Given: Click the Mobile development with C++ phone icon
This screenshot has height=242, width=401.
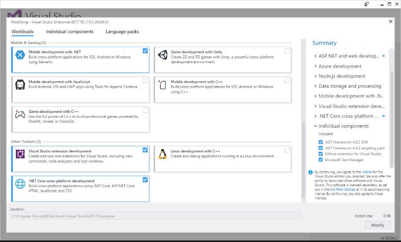Looking at the screenshot, I should tap(162, 85).
